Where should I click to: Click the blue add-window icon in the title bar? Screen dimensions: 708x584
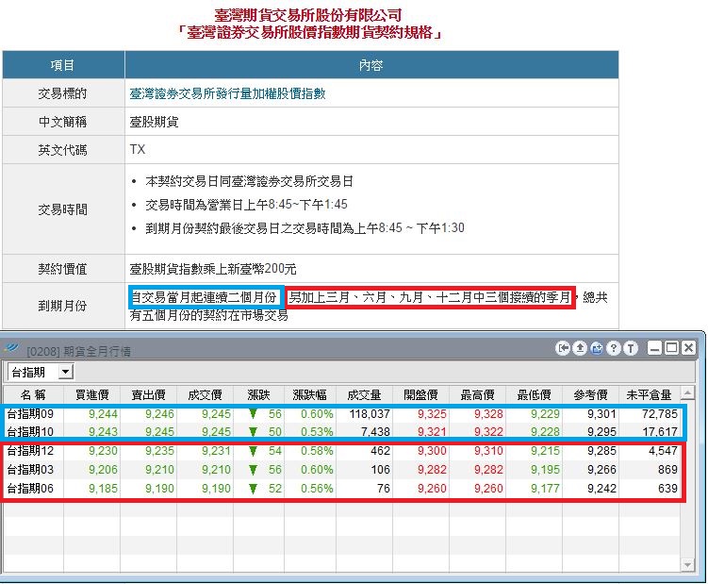(x=597, y=348)
